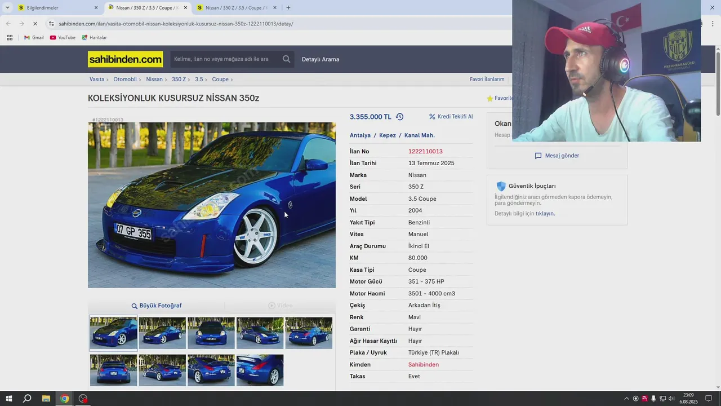Open Detaylı Arama
Viewport: 721px width, 406px height.
click(321, 59)
